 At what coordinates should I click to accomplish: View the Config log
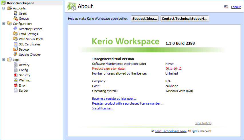tap(23, 70)
